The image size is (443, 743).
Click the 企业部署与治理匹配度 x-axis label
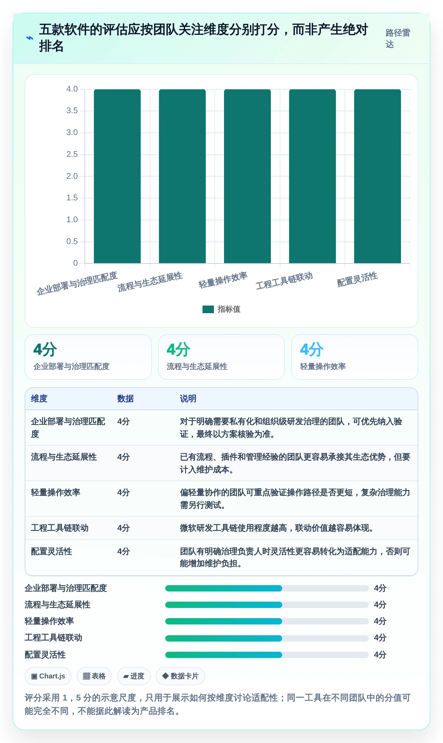coord(77,283)
